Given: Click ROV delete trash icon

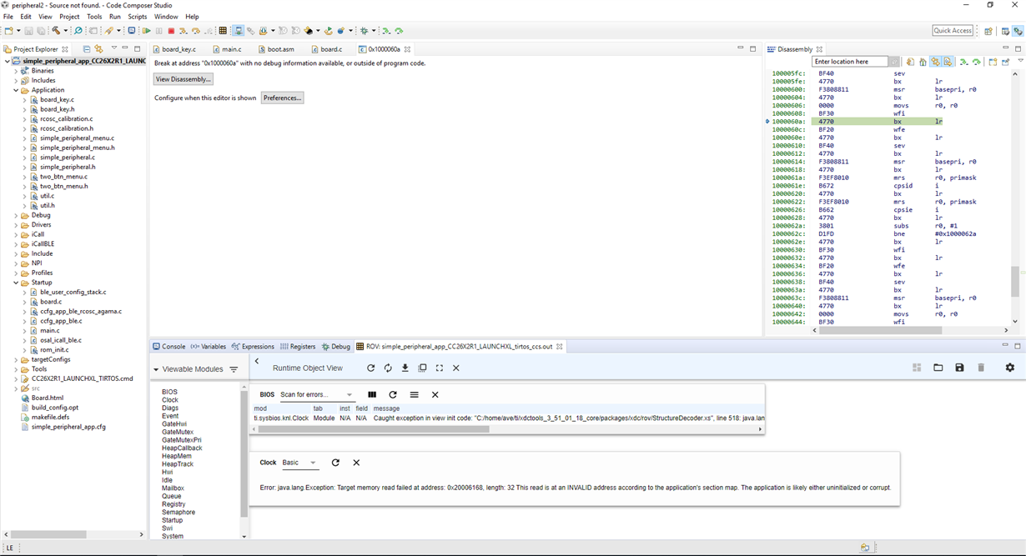Looking at the screenshot, I should pyautogui.click(x=981, y=368).
